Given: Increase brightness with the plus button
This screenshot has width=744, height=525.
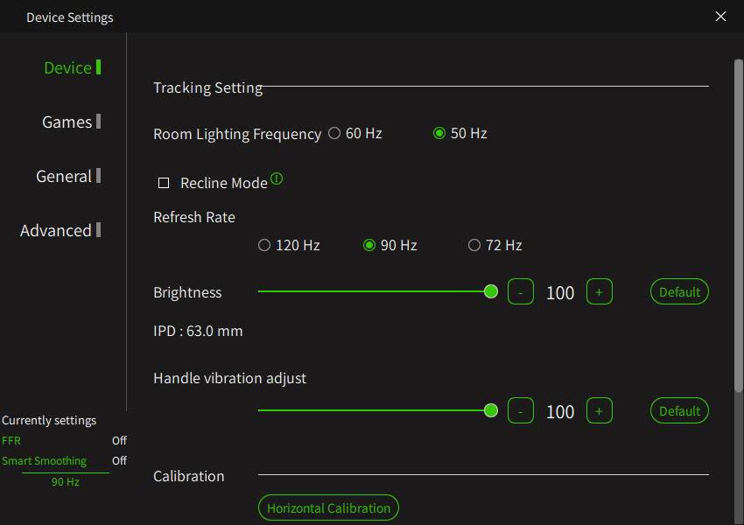Looking at the screenshot, I should point(600,291).
